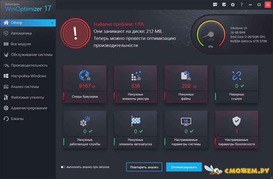This screenshot has height=179, width=273.
Task: Click the NVIDIA GeForce GTX 570M text
Action: coord(248,41)
